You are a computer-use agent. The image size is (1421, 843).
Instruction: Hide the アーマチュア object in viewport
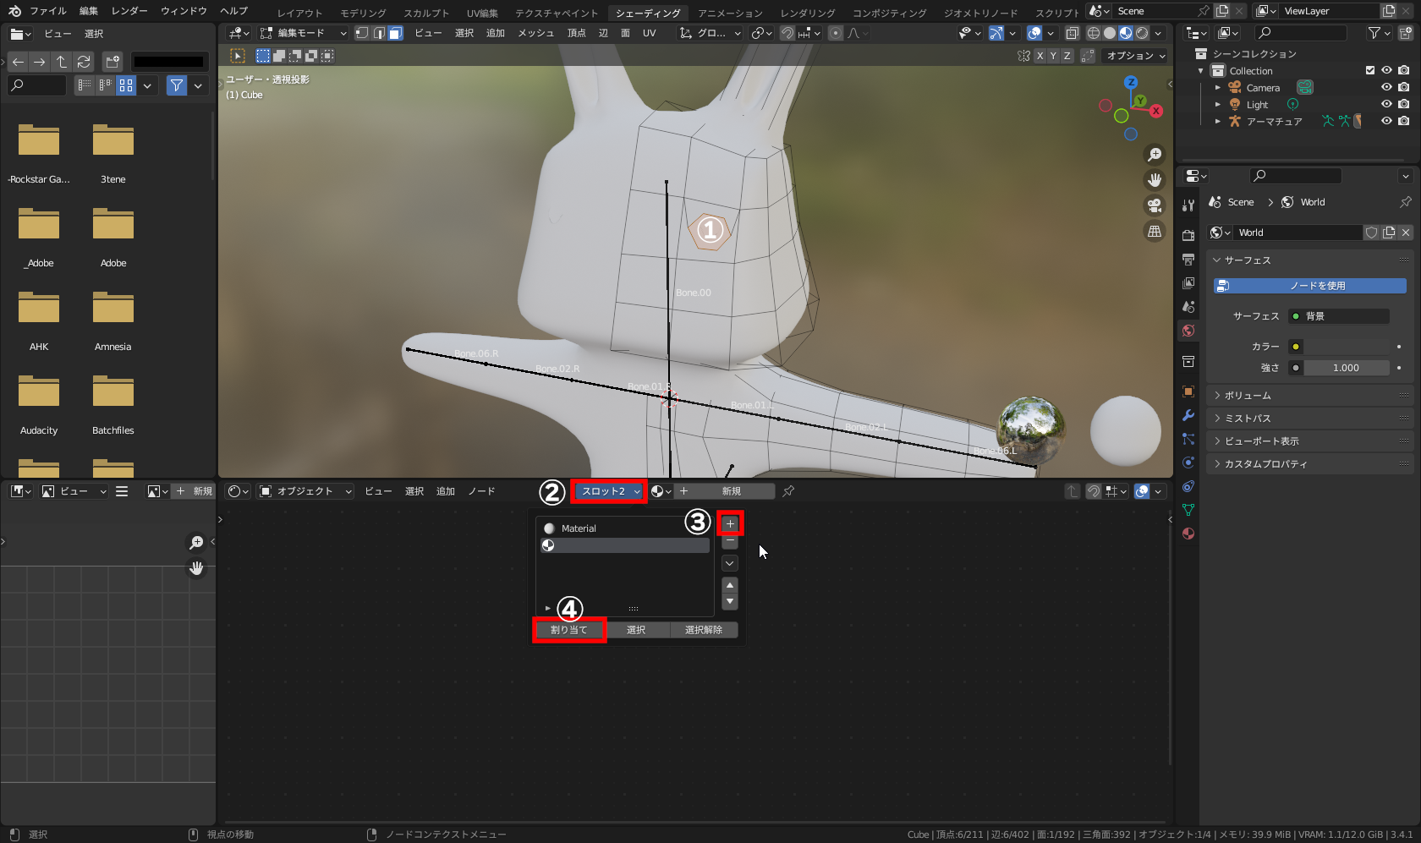click(x=1386, y=121)
